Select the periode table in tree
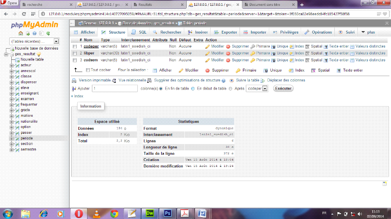The image size is (391, 219). (x=27, y=138)
